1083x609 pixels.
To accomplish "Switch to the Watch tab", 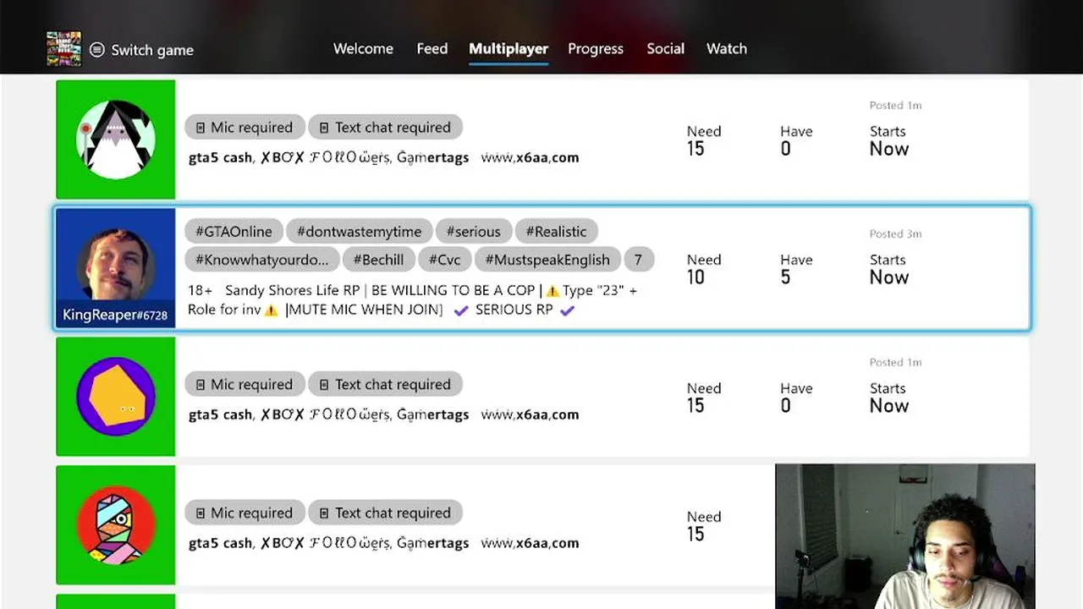I will [x=727, y=48].
